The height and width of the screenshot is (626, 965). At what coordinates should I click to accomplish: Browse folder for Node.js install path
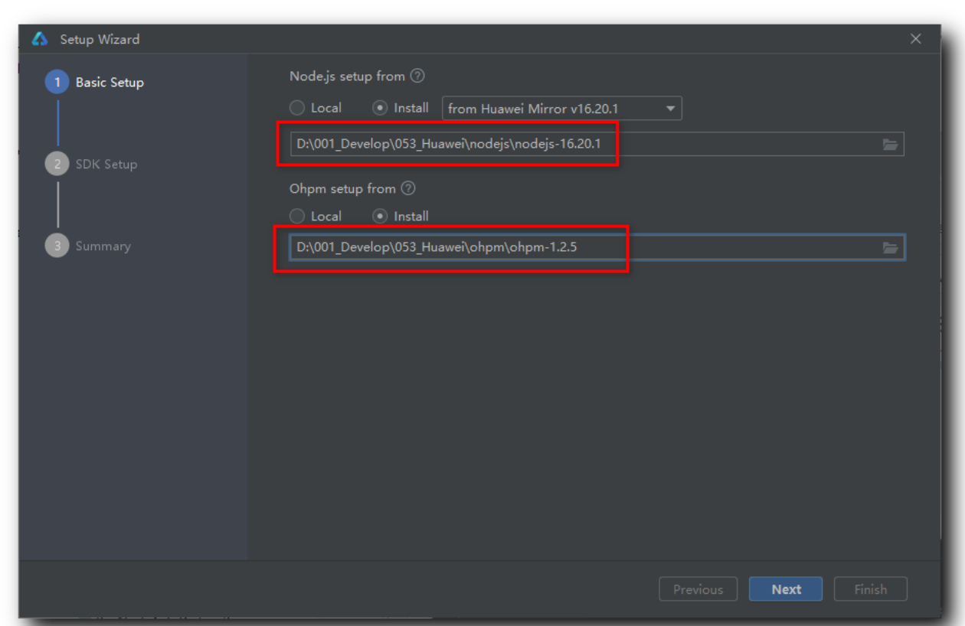[x=890, y=144]
